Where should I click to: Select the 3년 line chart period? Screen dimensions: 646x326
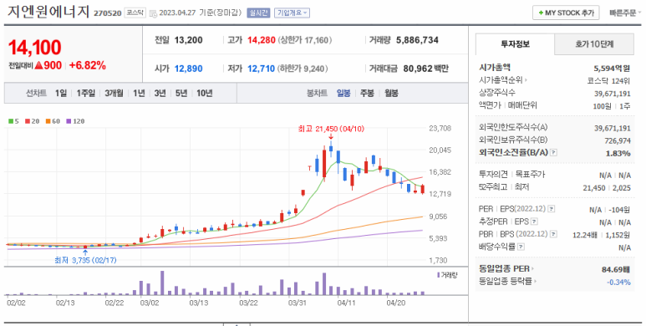coord(160,94)
